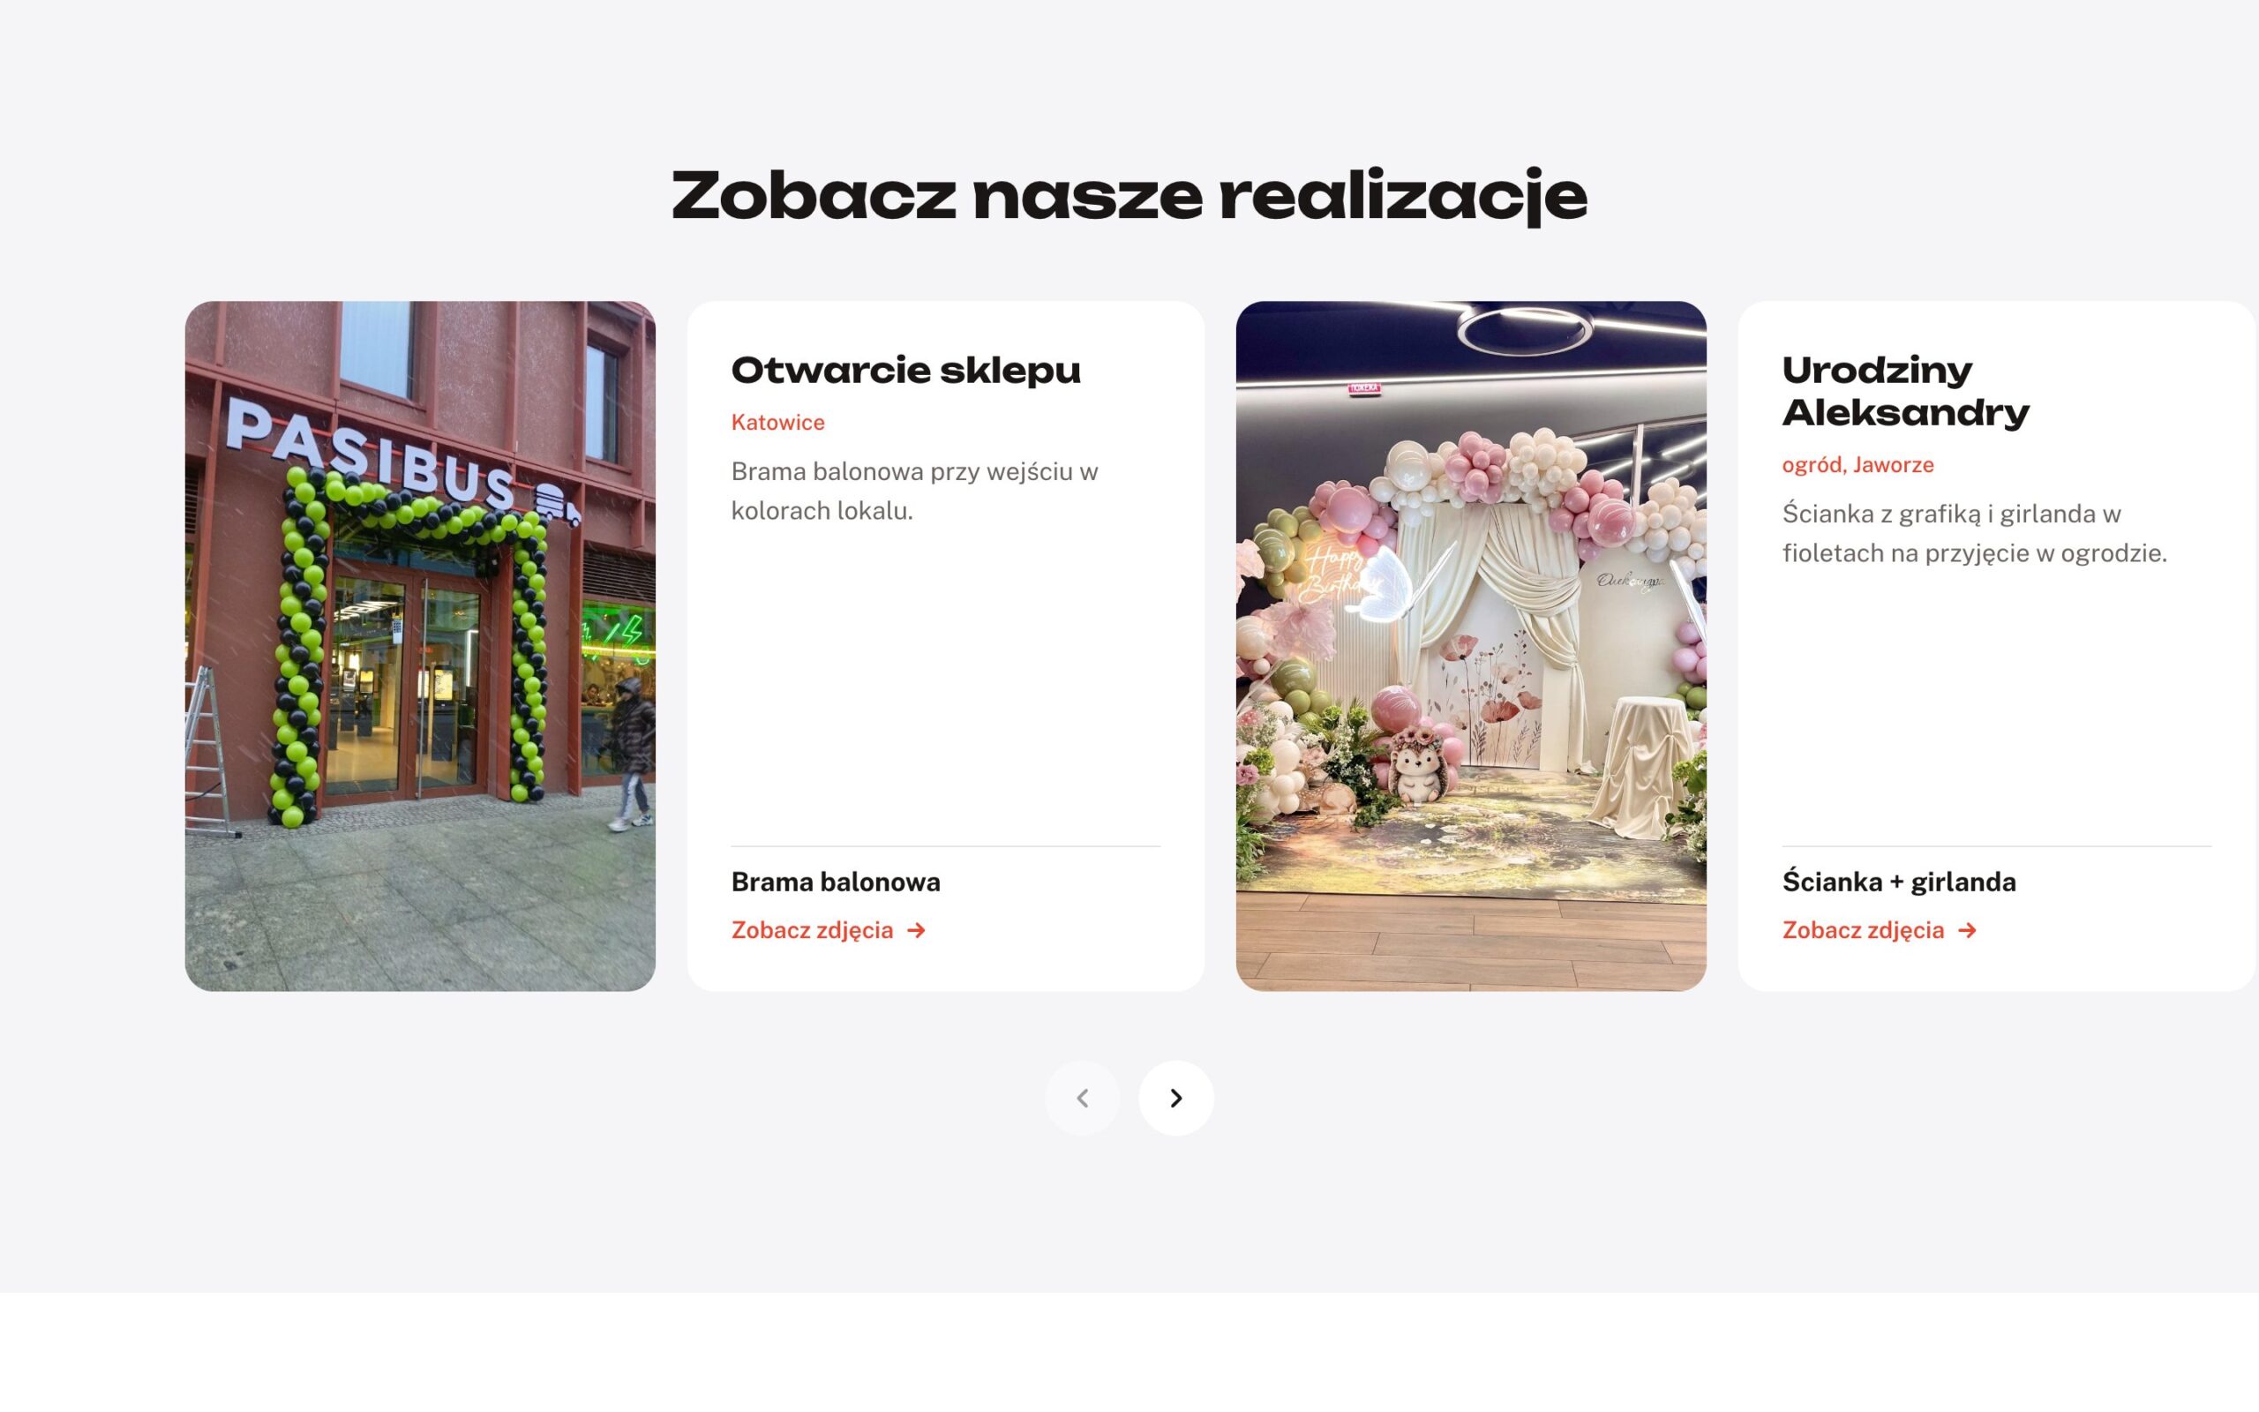Click the Brama balonowa label
This screenshot has height=1412, width=2259.
(836, 882)
